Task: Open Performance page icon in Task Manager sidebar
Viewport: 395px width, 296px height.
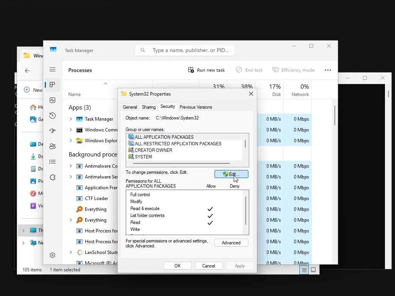Action: pyautogui.click(x=52, y=100)
